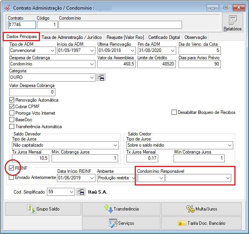Viewport: 249px width, 234px height.
Task: Click the Contrato number field
Action: (x=22, y=25)
